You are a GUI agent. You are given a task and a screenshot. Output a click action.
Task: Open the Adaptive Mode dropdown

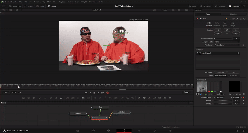tap(227, 42)
